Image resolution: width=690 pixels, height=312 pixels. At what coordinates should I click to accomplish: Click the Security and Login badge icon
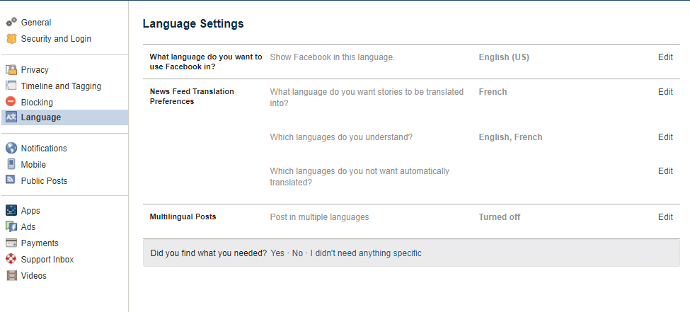tap(11, 39)
